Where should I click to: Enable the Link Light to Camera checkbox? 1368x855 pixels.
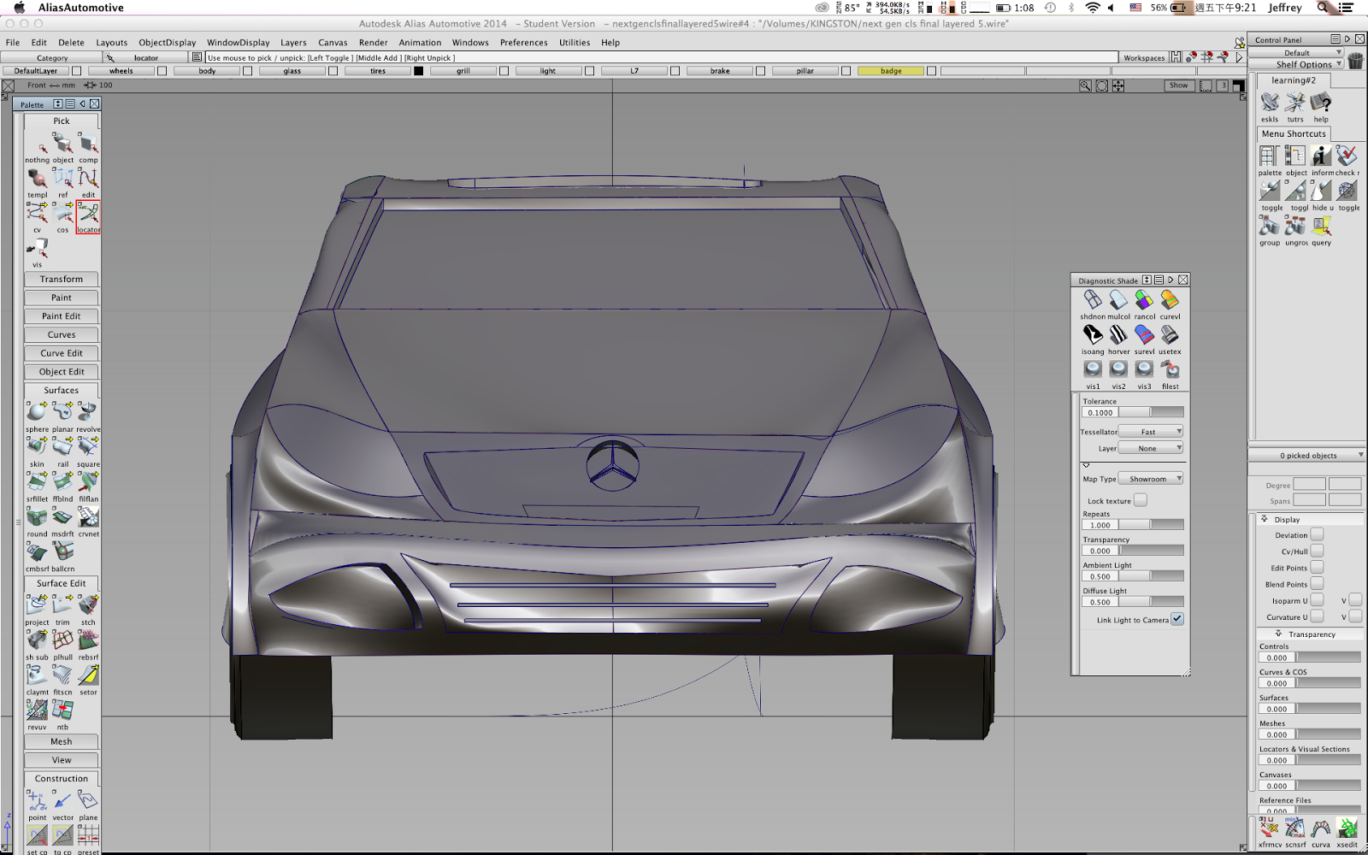click(x=1177, y=619)
